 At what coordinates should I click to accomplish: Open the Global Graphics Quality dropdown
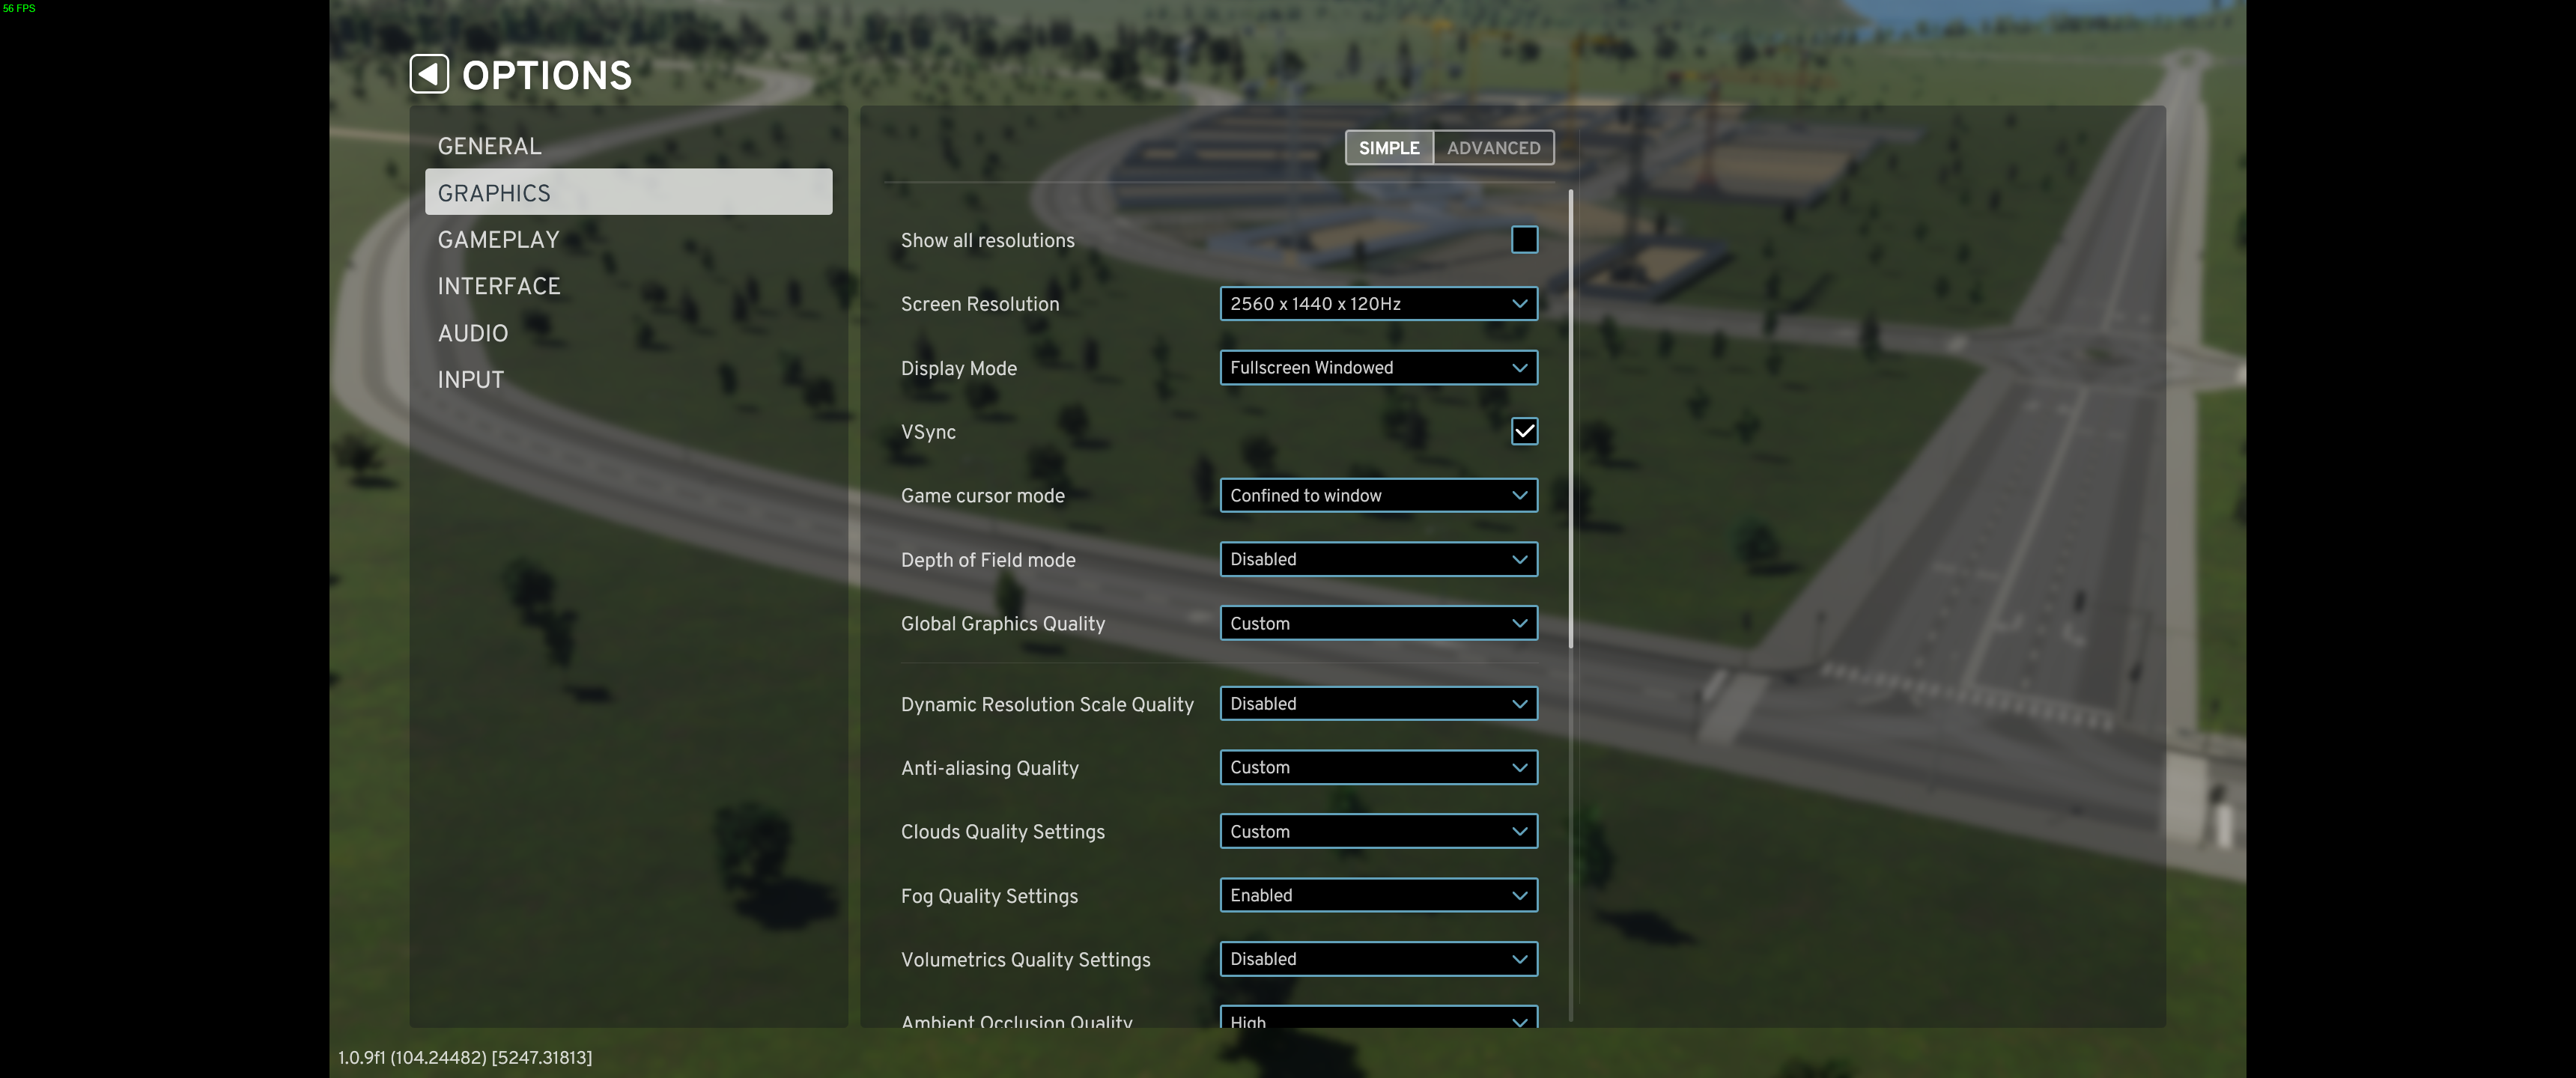click(1378, 623)
